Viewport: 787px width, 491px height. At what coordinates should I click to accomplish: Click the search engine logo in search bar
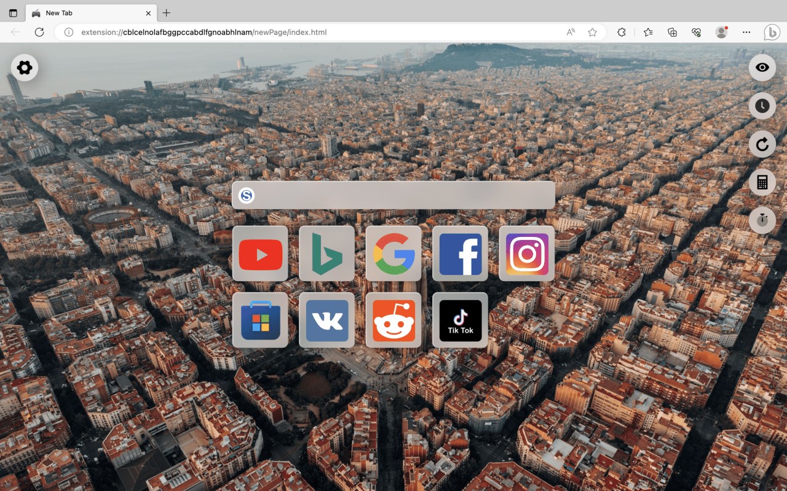coord(247,195)
